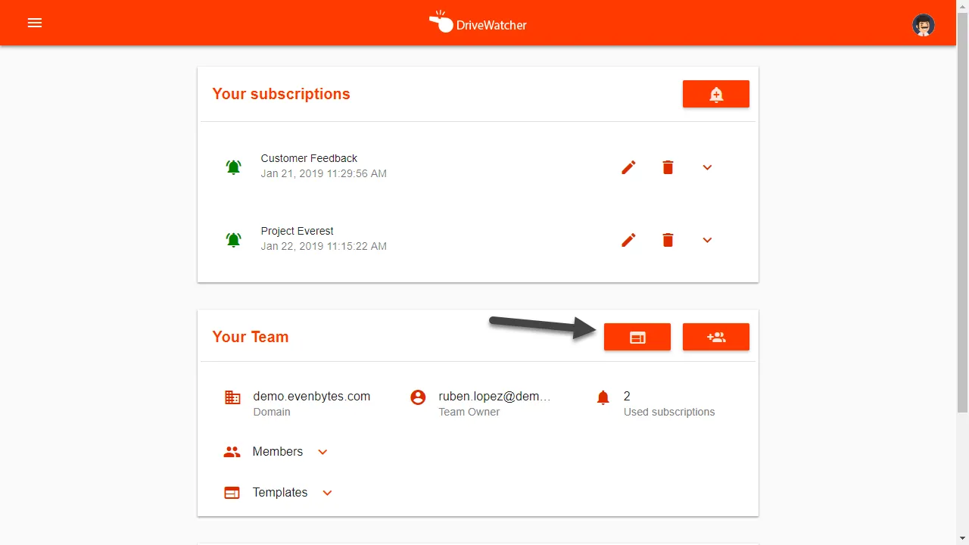Click the Domain building icon
969x545 pixels.
point(232,397)
